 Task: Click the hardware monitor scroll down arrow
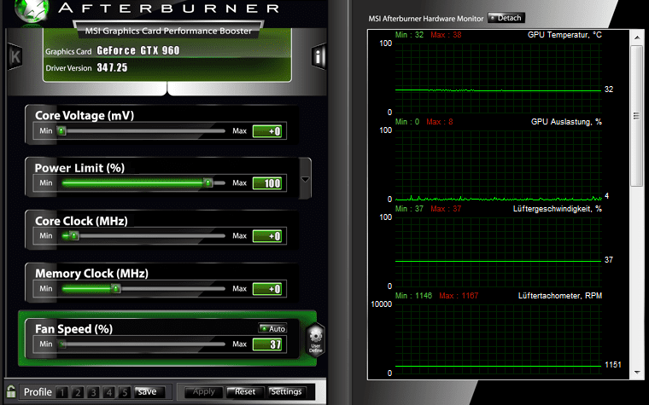tap(636, 372)
